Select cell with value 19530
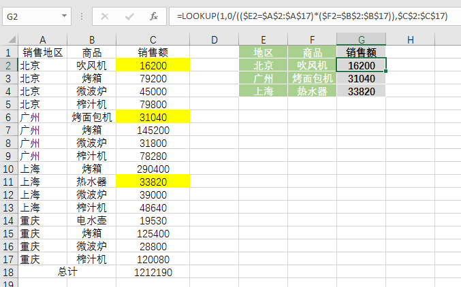Screen dimensions: 461x287 pos(153,220)
